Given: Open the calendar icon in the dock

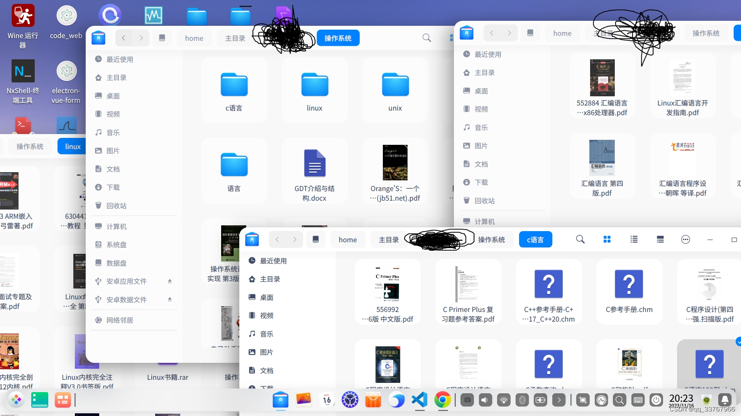Looking at the screenshot, I should tap(327, 400).
